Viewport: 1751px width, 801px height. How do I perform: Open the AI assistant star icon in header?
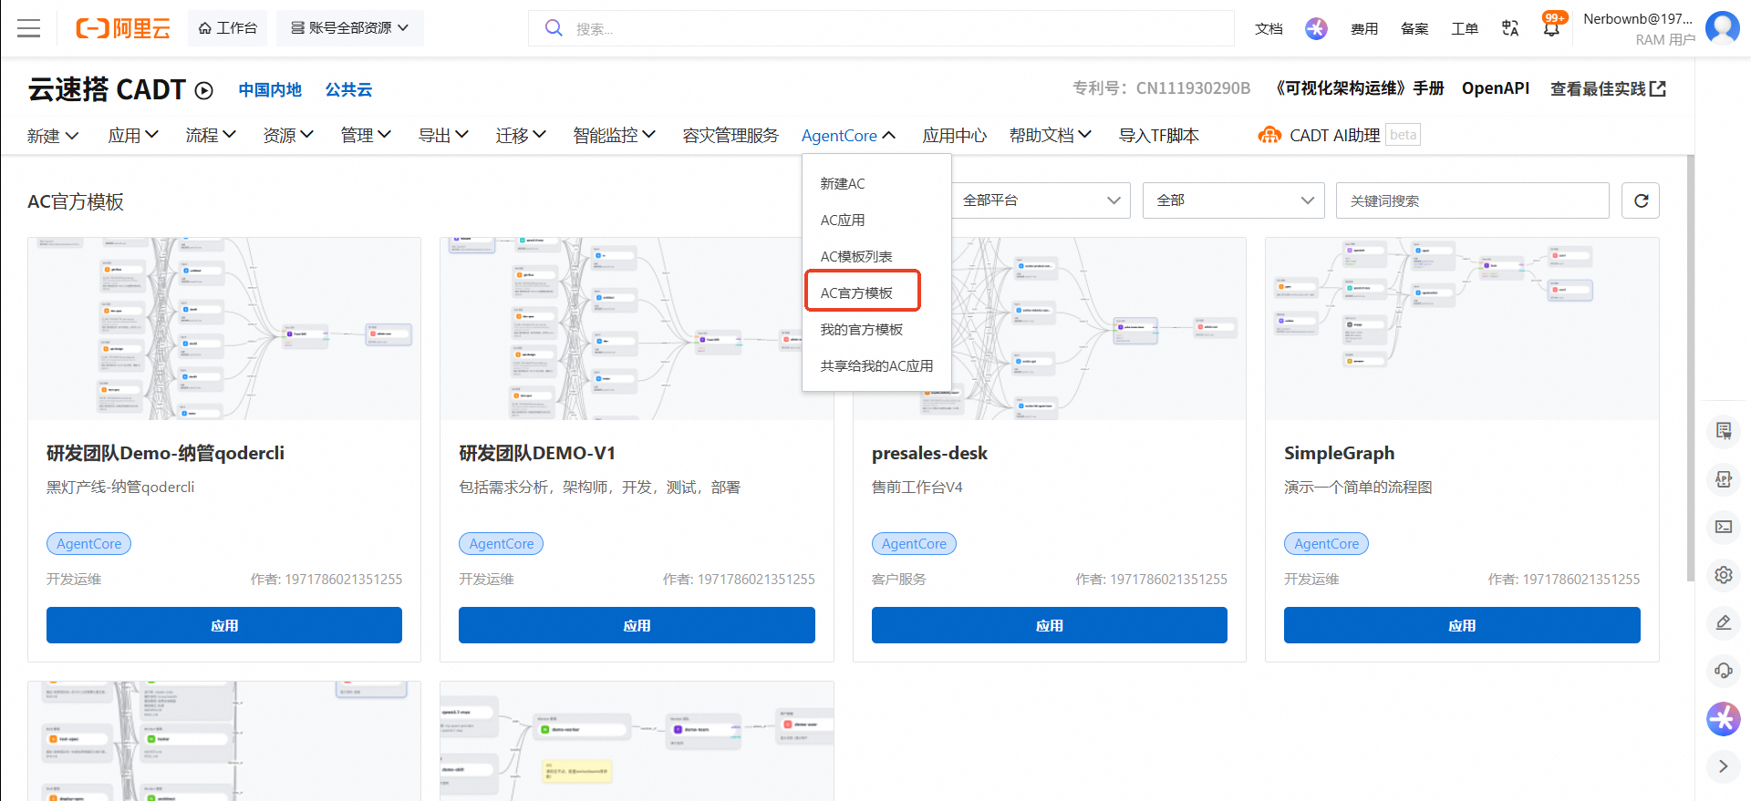pos(1316,28)
